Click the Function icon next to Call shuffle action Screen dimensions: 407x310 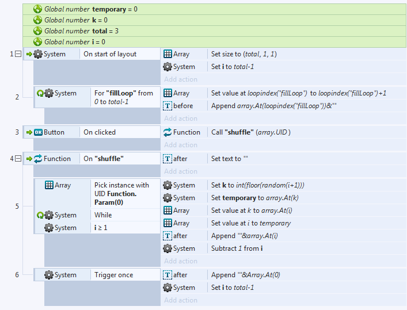(x=168, y=132)
